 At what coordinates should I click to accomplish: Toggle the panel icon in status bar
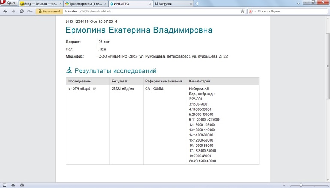(x=5, y=185)
